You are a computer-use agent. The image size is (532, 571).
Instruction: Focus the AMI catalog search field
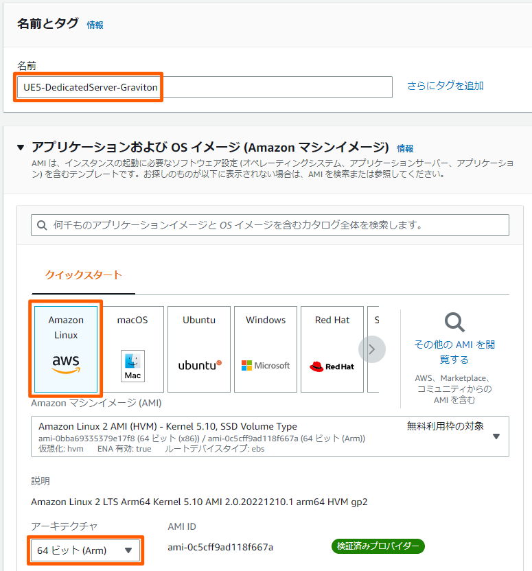pyautogui.click(x=270, y=225)
